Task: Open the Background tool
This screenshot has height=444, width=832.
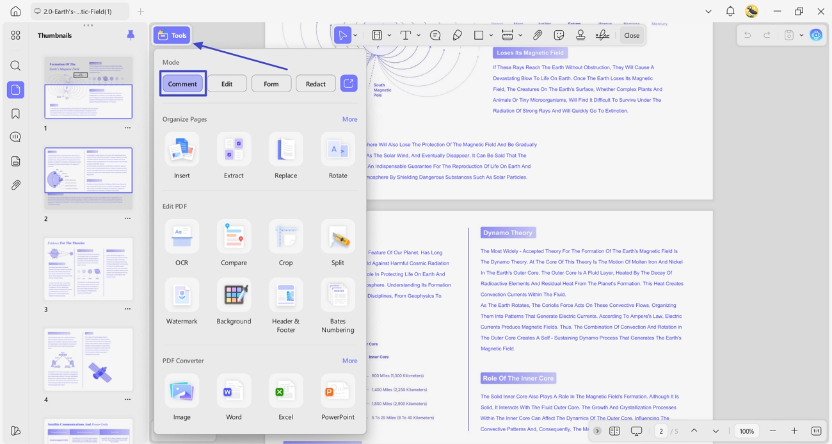Action: coord(234,302)
